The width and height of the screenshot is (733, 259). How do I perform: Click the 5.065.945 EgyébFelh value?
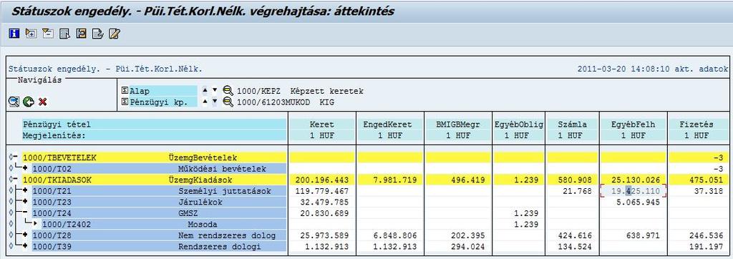[x=638, y=202]
